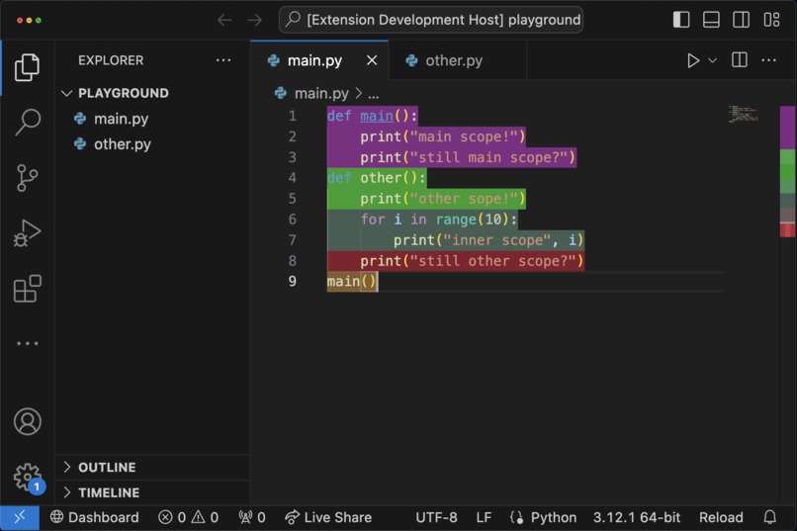Click the 'def main():' code line
This screenshot has width=797, height=531.
click(x=372, y=116)
